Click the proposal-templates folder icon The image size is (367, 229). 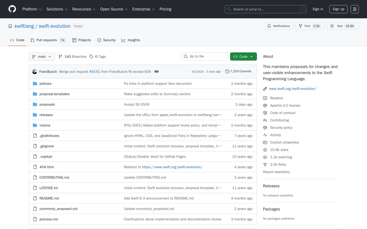click(35, 94)
